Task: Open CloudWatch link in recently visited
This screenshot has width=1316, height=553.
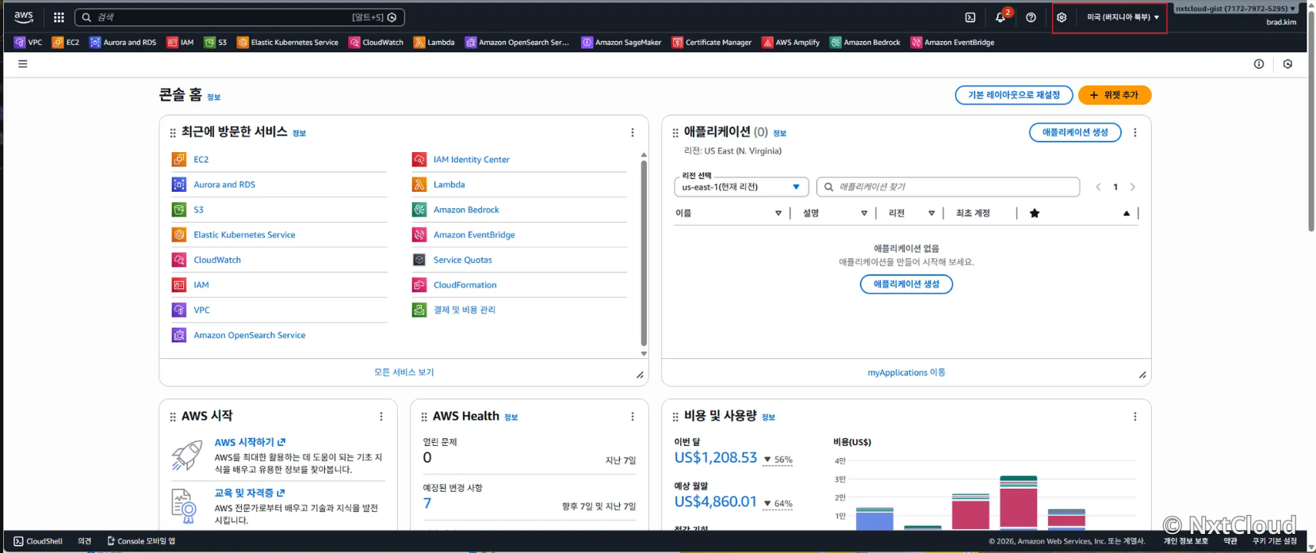Action: tap(217, 260)
